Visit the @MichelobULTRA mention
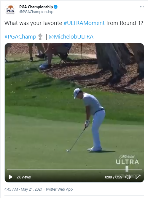 tap(71, 37)
